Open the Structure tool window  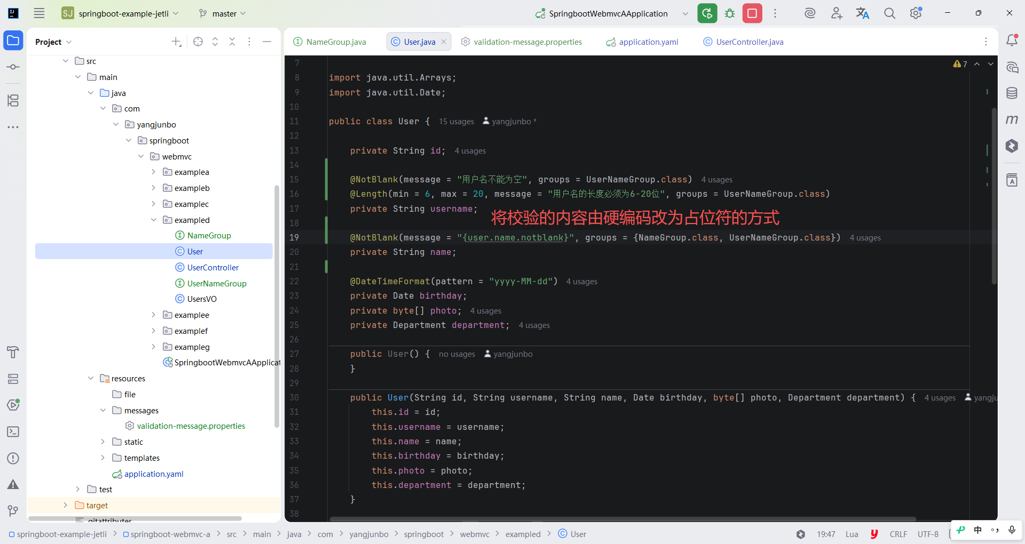pos(13,100)
